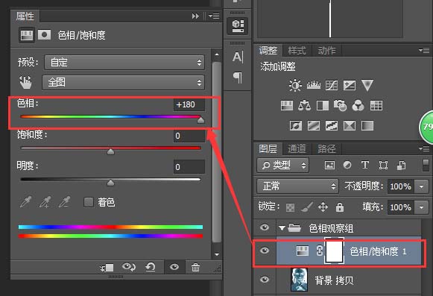The height and width of the screenshot is (296, 433).
Task: Hide the 色相/饱和度 1 layer
Action: pos(265,251)
